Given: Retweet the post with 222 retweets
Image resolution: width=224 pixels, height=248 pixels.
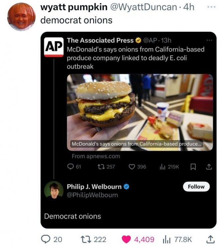Looking at the screenshot, I should click(x=85, y=239).
